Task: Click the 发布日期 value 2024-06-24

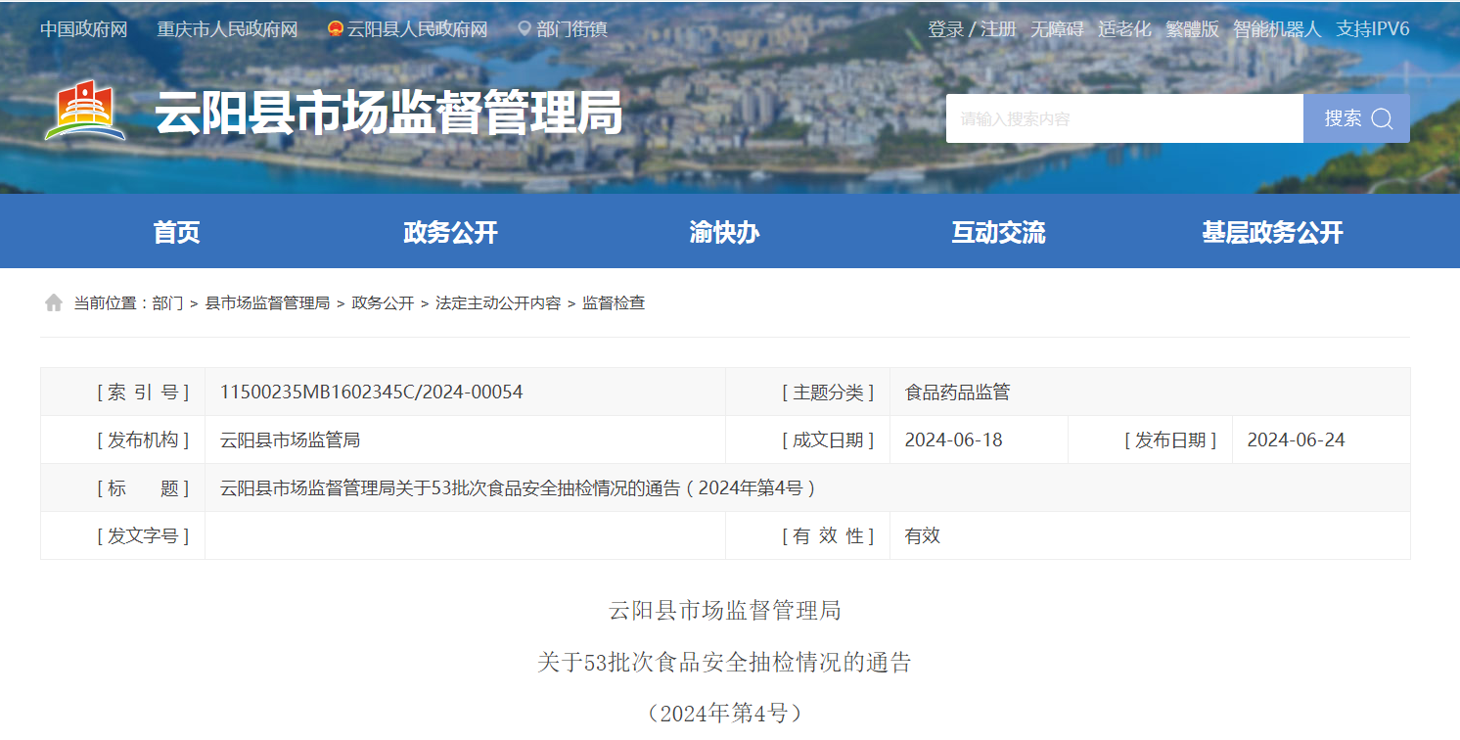Action: (x=1296, y=440)
